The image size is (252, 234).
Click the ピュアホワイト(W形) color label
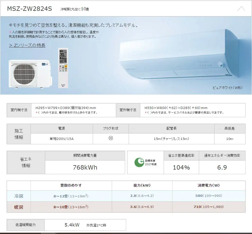[x=227, y=88]
